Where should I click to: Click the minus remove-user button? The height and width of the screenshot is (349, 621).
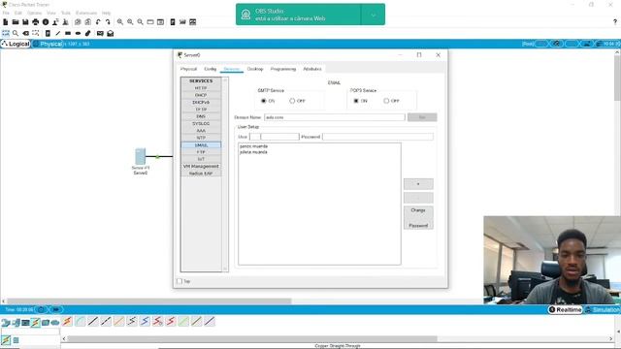point(418,198)
